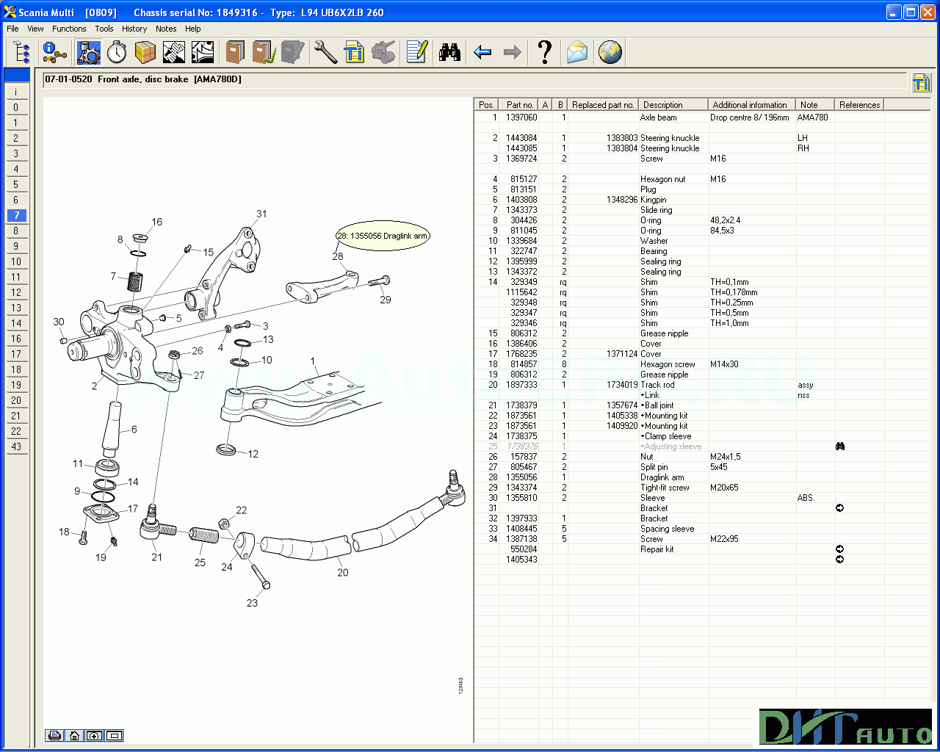940x752 pixels.
Task: Select the highlighted spare parts catalogue icon
Action: click(x=88, y=52)
